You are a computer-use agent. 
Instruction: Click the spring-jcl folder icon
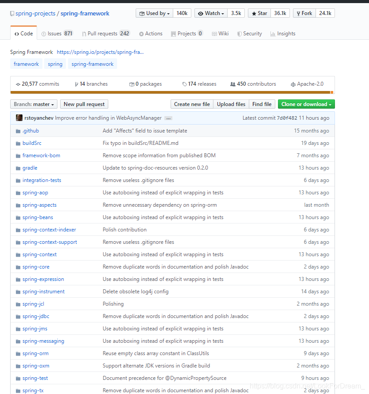(x=18, y=304)
